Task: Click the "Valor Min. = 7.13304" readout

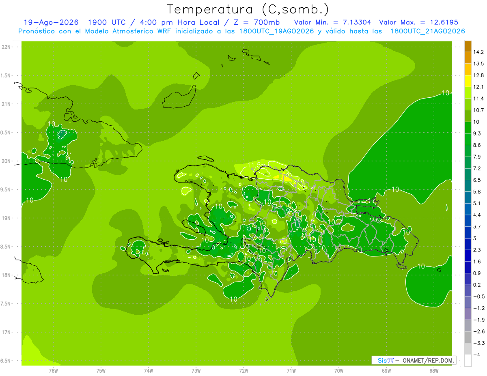Action: 333,22
